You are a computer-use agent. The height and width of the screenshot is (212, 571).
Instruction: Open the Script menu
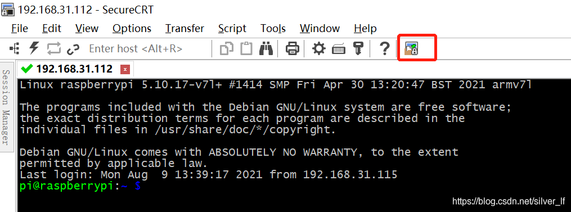pyautogui.click(x=232, y=29)
